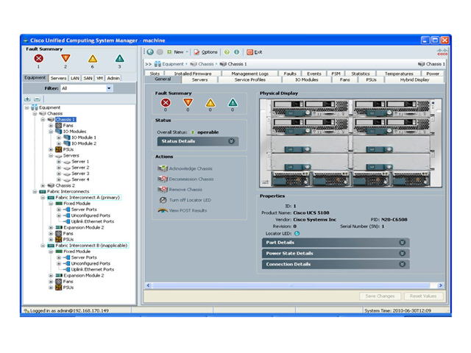Click Decommission Chassis action
This screenshot has width=471, height=353.
[x=186, y=179]
